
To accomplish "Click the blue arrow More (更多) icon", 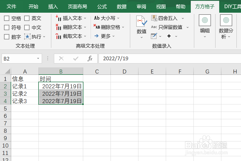I will [x=96, y=36].
